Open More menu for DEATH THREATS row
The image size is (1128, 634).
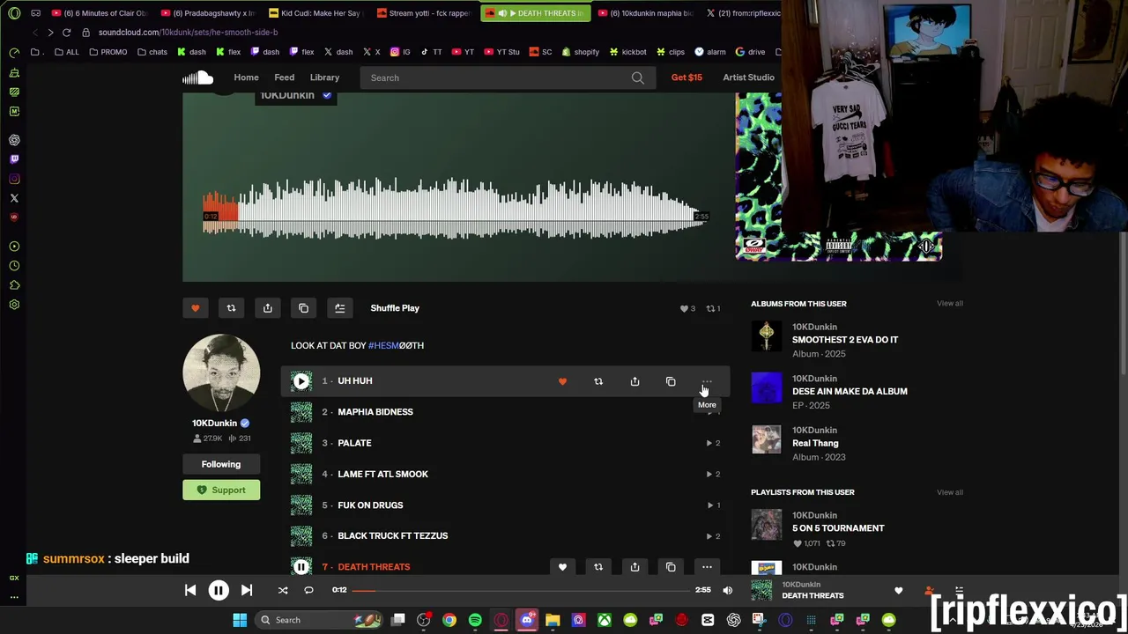[707, 567]
